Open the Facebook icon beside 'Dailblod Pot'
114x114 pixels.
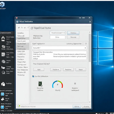2,107
